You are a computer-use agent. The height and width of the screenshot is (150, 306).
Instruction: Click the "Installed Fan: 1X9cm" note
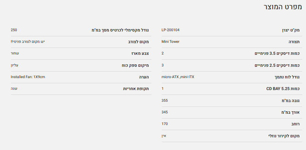(x=28, y=77)
